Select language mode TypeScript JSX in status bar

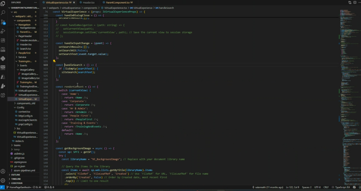pyautogui.click(x=341, y=187)
